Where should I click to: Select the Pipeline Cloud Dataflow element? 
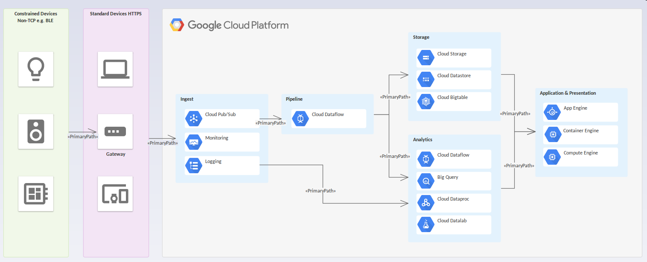[328, 119]
